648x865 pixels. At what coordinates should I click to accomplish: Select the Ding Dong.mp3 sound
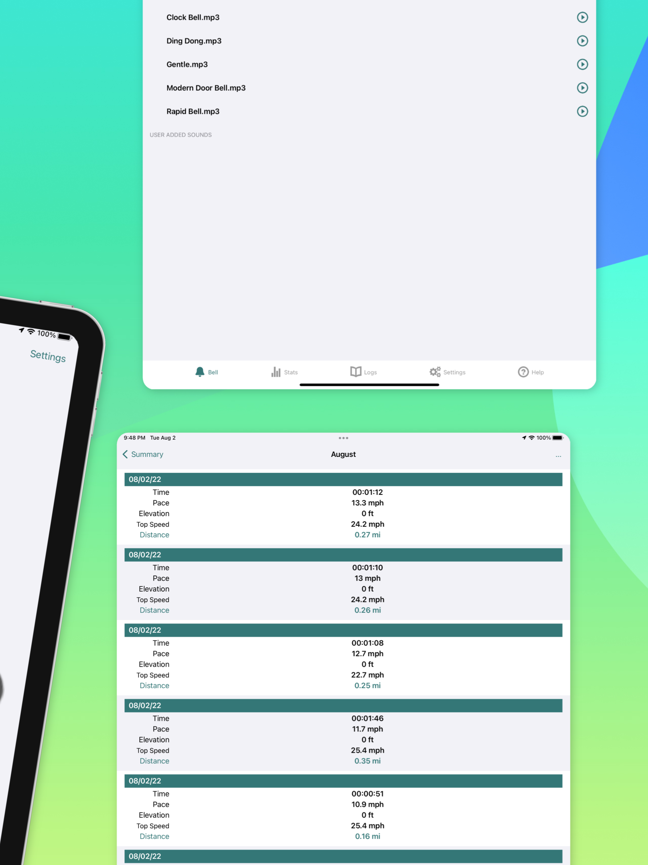click(x=369, y=41)
